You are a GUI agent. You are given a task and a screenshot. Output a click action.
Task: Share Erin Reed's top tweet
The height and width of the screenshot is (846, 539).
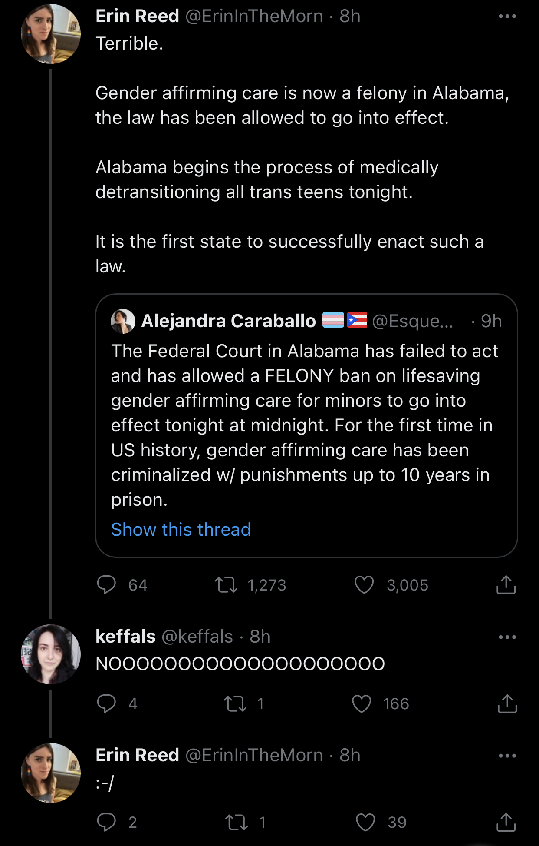point(506,585)
